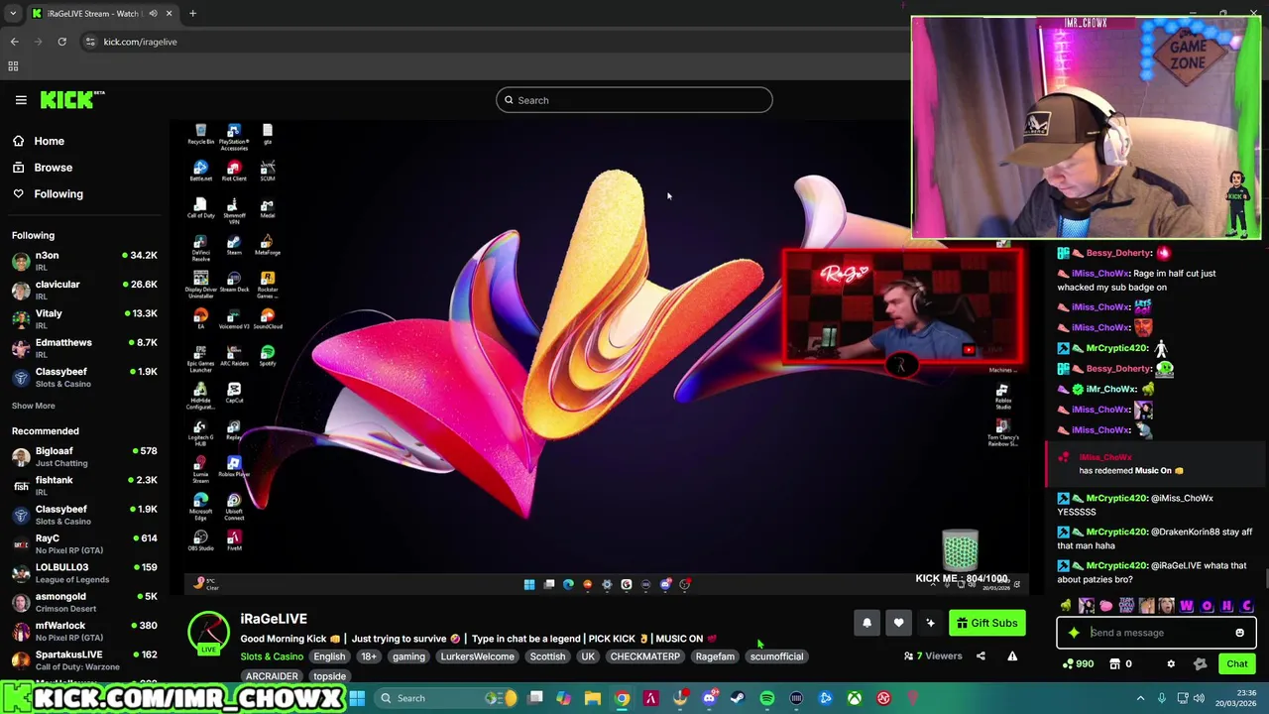1269x714 pixels.
Task: Click the site info icon in address bar
Action: 90,42
